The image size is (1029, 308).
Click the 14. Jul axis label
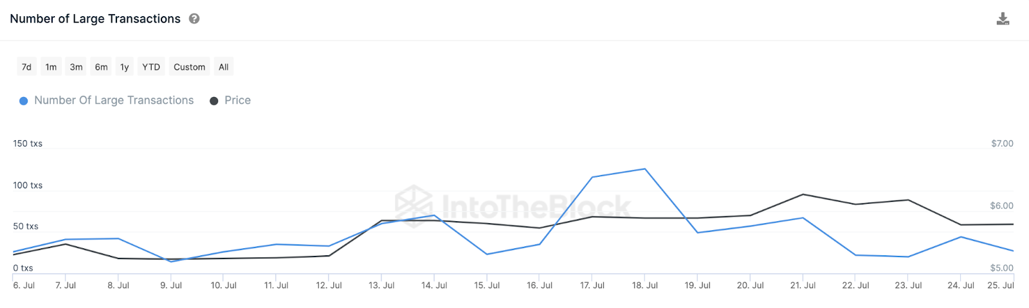click(x=434, y=285)
